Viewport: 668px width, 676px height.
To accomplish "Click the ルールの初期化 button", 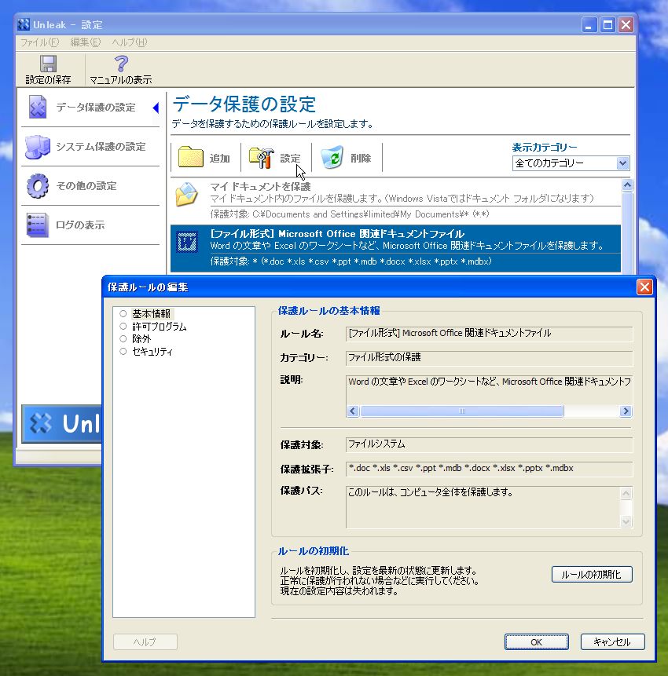I will click(x=592, y=574).
